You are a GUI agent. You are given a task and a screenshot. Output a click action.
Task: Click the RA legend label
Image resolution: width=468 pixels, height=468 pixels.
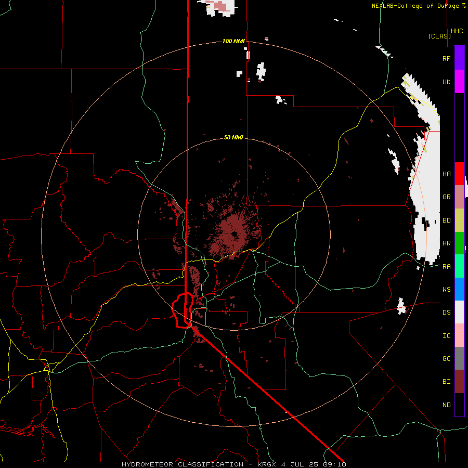pos(447,266)
